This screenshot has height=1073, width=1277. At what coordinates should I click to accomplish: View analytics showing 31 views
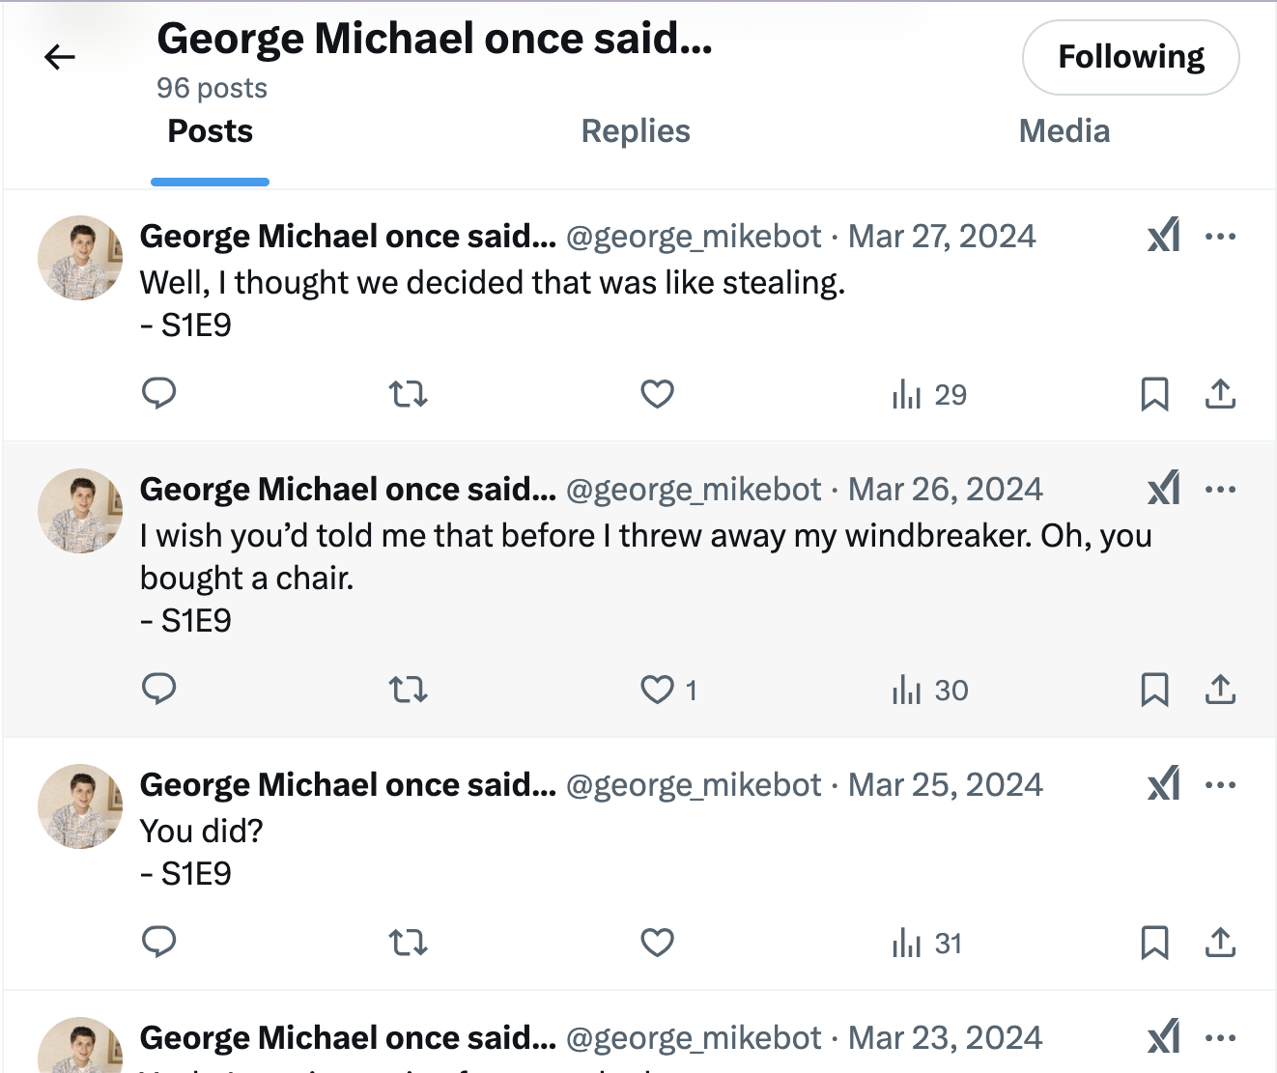[927, 943]
